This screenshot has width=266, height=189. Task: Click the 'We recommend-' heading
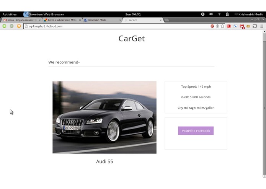[64, 62]
